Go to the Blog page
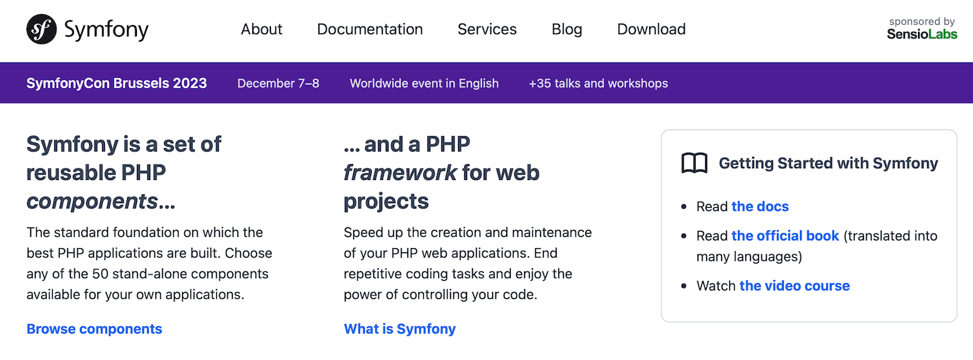973x360 pixels. (567, 29)
